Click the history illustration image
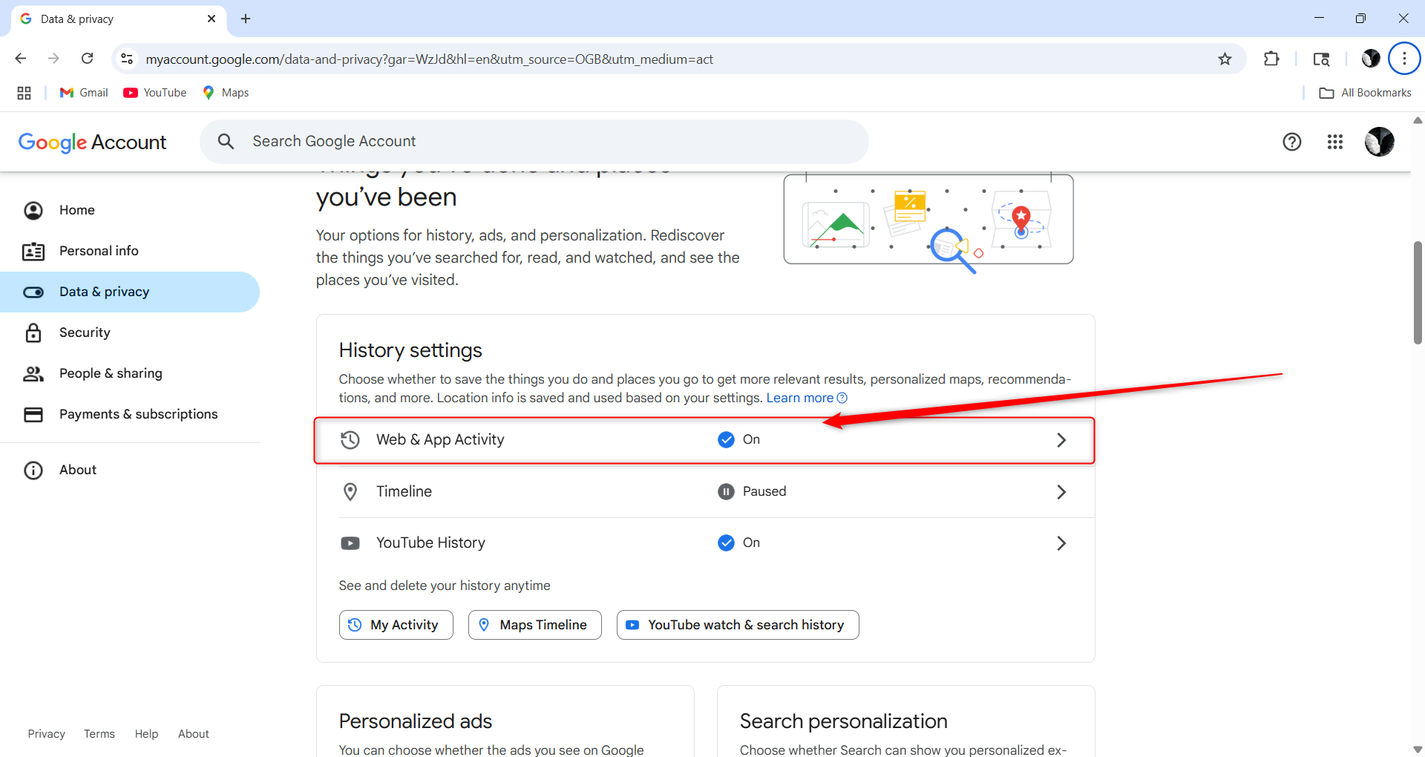Screen dimensions: 1425x757 point(928,222)
